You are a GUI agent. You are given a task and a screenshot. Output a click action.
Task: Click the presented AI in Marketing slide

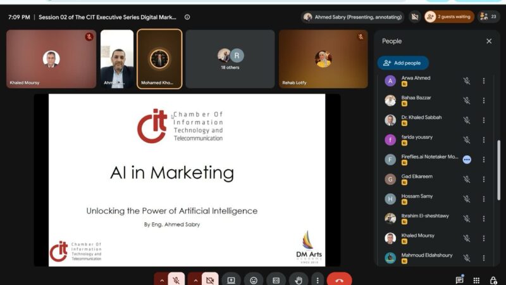[187, 180]
